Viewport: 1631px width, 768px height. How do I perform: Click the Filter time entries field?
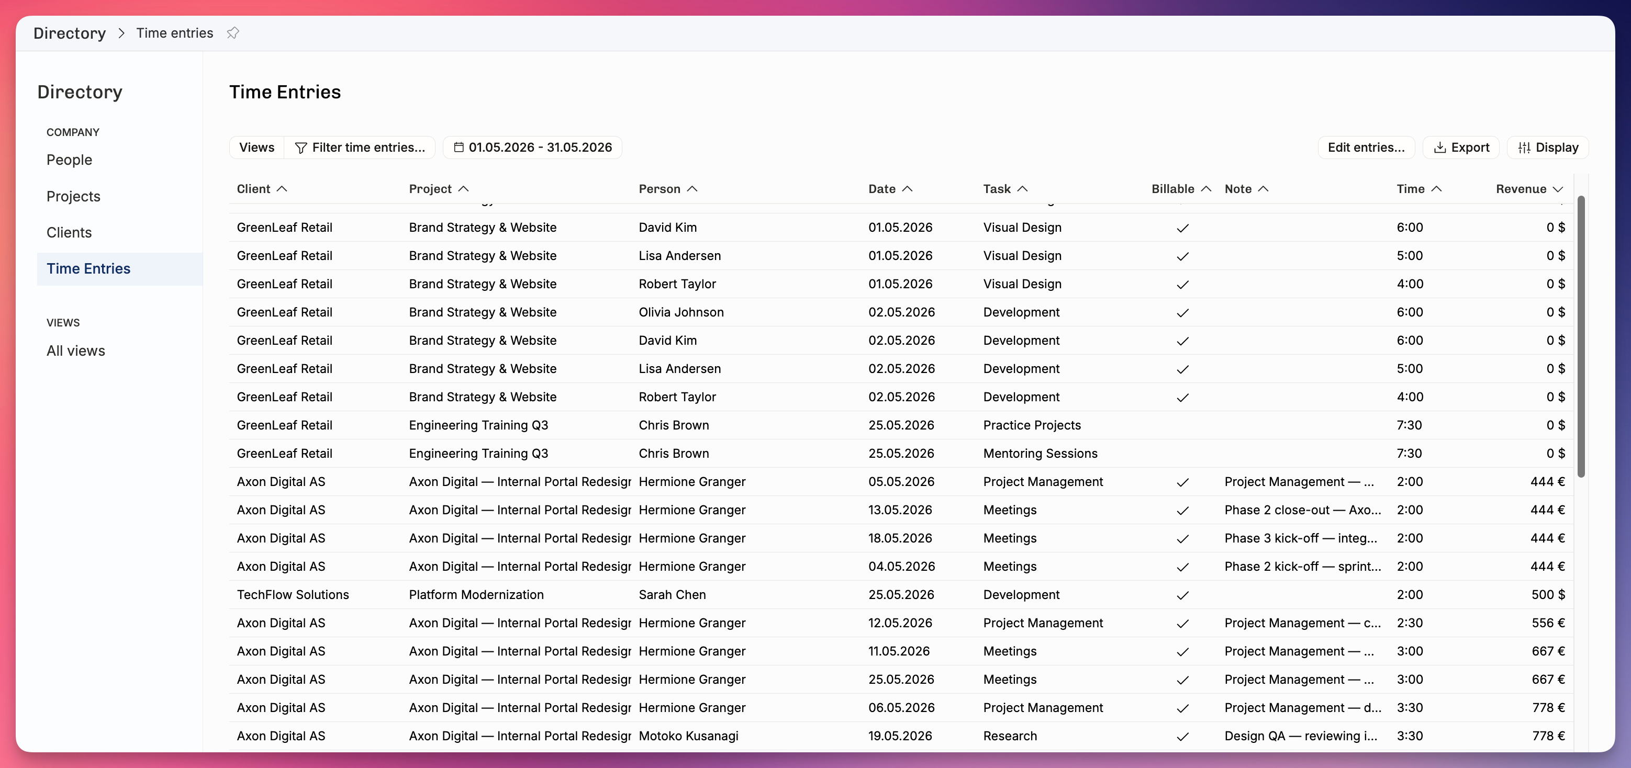pos(360,148)
